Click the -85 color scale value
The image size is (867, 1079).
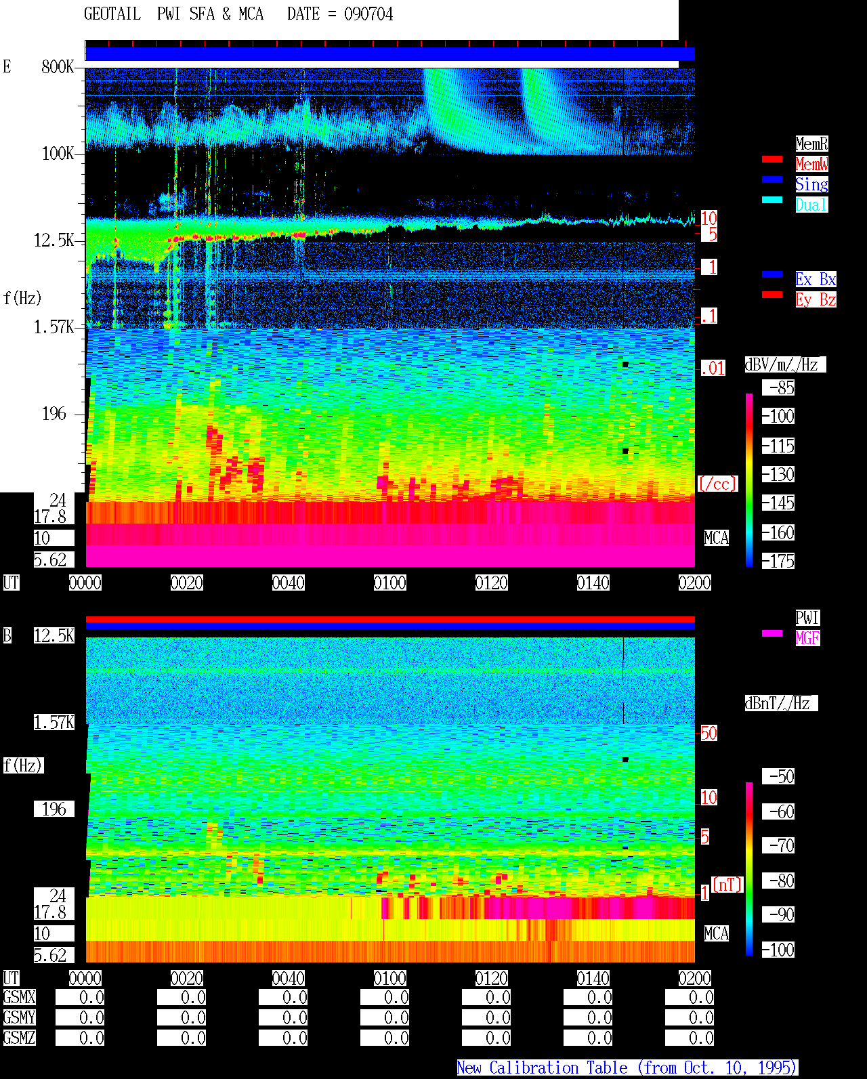click(778, 387)
